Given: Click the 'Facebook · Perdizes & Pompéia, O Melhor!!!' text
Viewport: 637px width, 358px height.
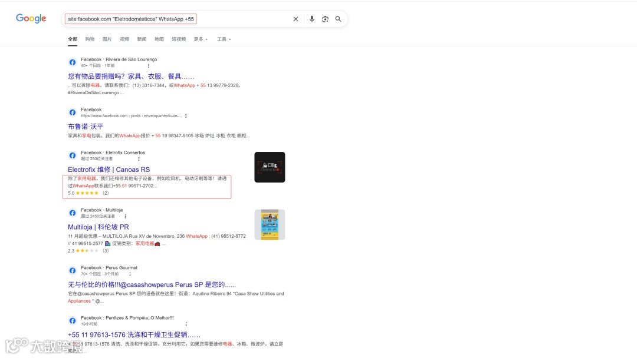Looking at the screenshot, I should (x=127, y=319).
